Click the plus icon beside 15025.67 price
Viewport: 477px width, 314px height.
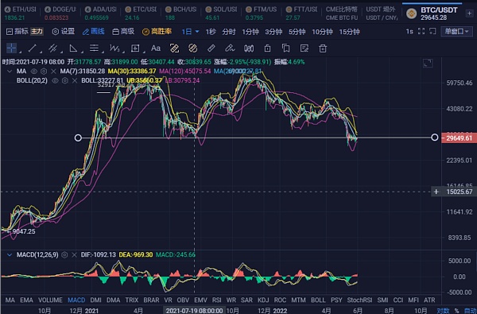(x=436, y=192)
